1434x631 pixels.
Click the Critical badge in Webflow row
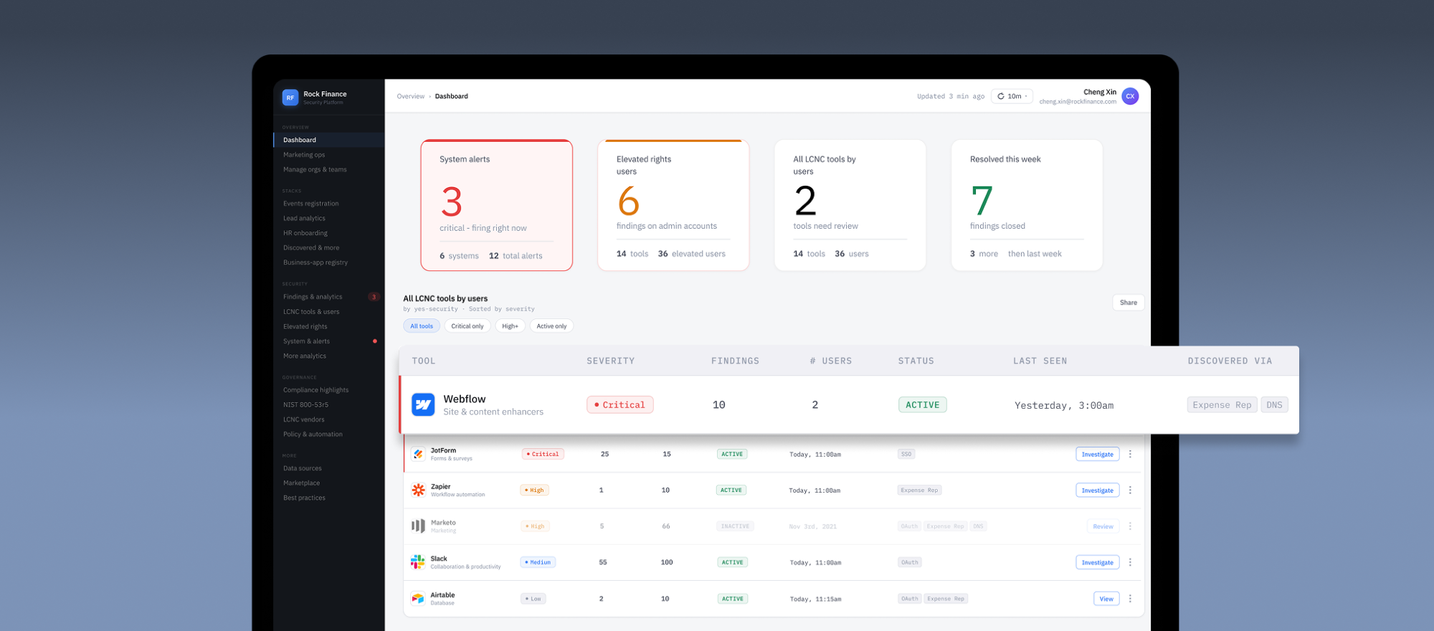619,404
